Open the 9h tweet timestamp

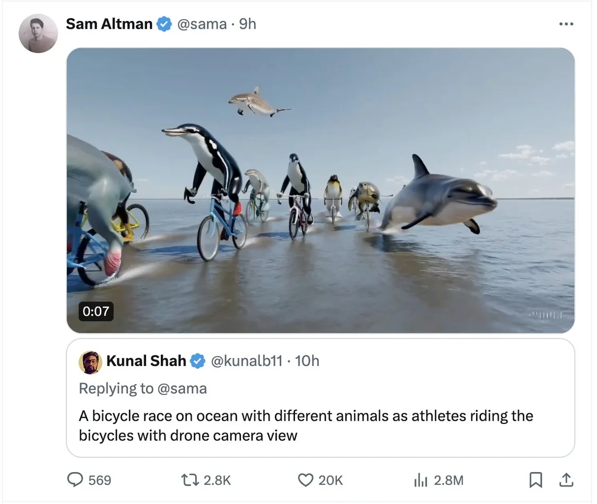click(x=247, y=24)
